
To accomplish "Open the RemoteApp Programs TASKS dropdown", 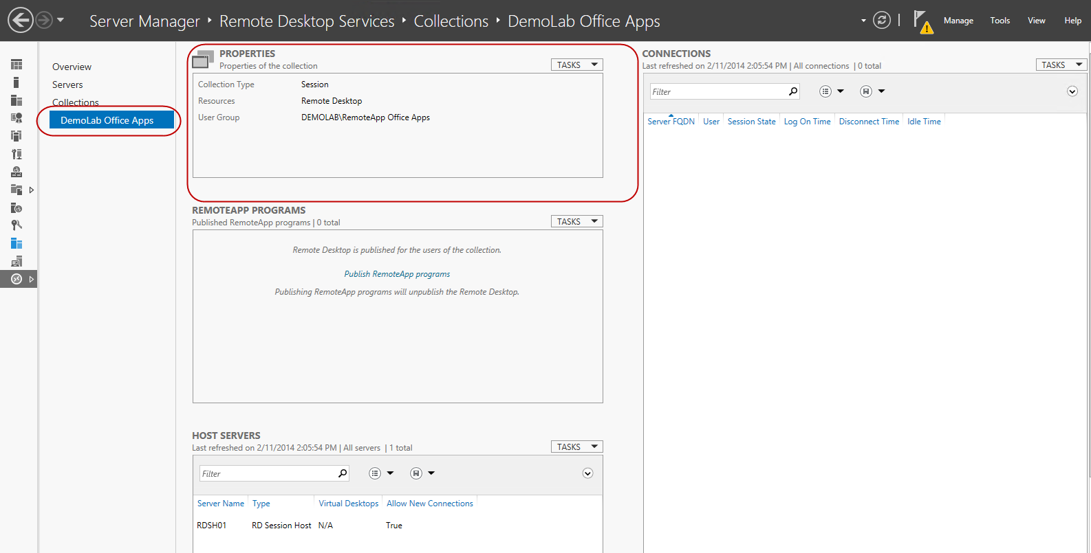I will [x=576, y=221].
